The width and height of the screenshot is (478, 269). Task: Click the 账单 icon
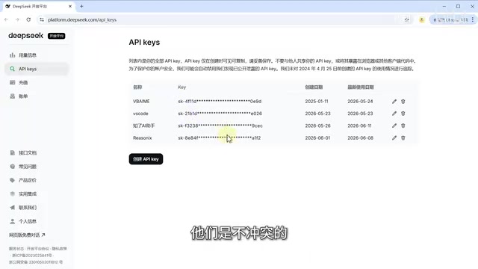(x=12, y=96)
